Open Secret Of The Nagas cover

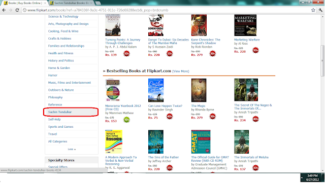click(x=246, y=90)
